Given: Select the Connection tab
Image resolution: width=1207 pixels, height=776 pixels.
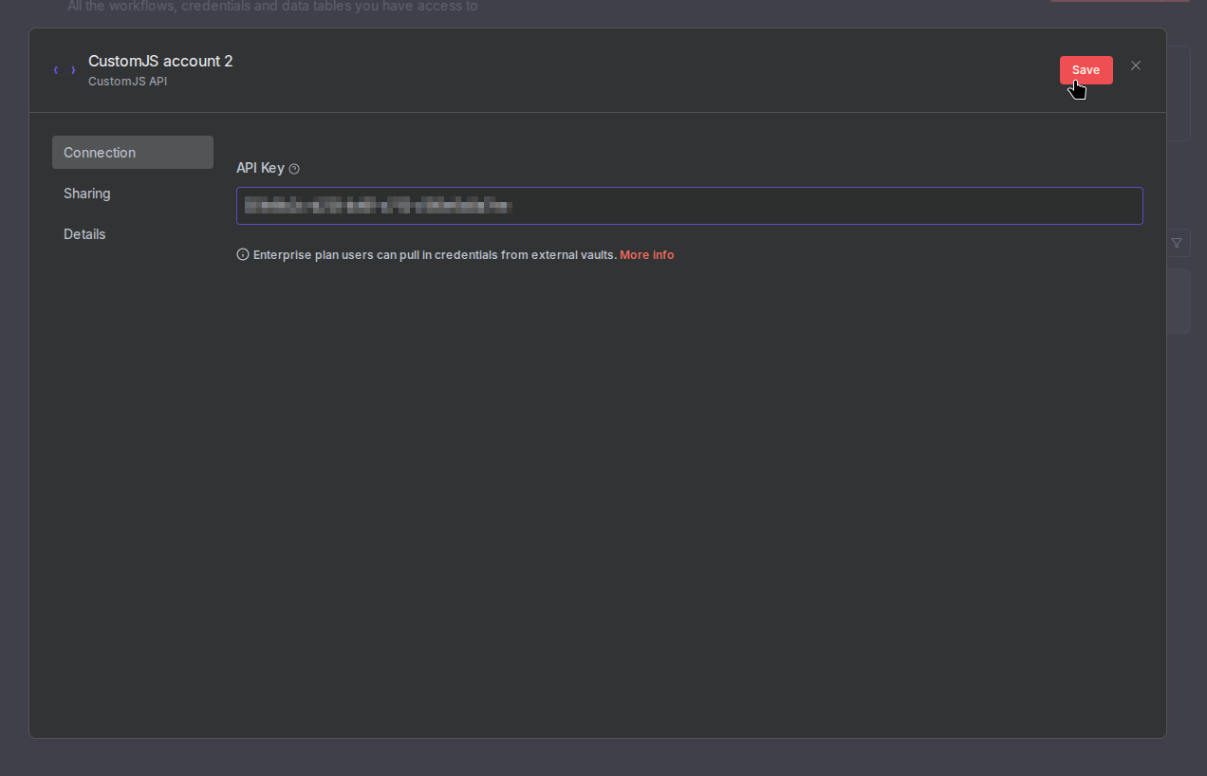Looking at the screenshot, I should [99, 152].
